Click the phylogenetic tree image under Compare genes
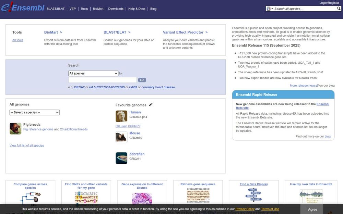The height and width of the screenshot is (214, 343). pos(30,199)
